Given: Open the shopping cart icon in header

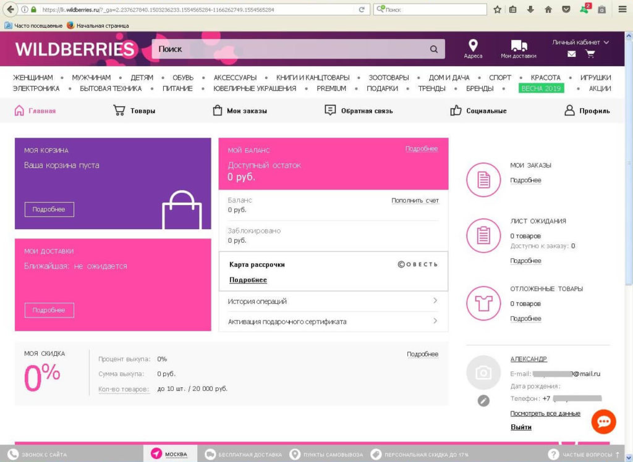Looking at the screenshot, I should click(590, 54).
